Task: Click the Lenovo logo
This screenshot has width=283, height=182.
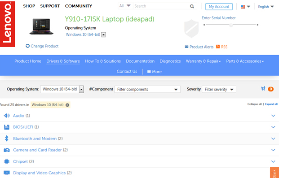Action: coord(8,24)
